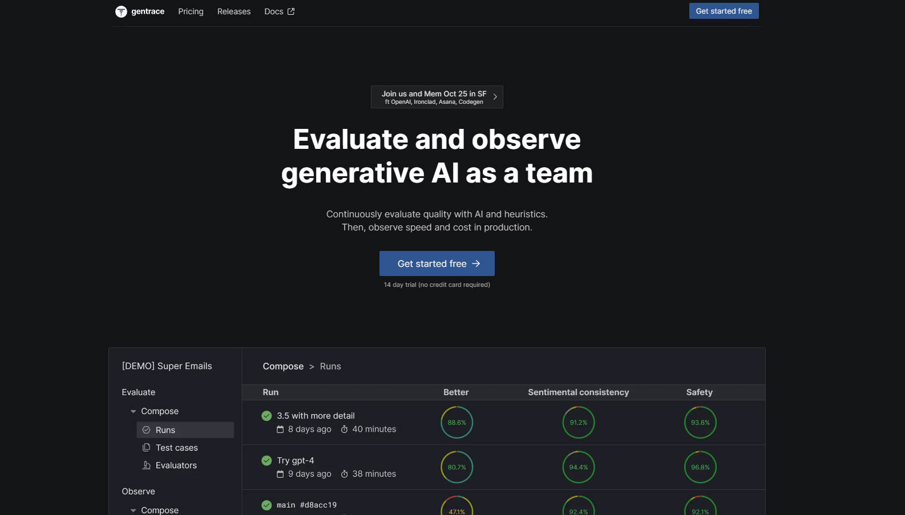Click the Compose breadcrumb link
This screenshot has height=515, width=905.
point(283,366)
